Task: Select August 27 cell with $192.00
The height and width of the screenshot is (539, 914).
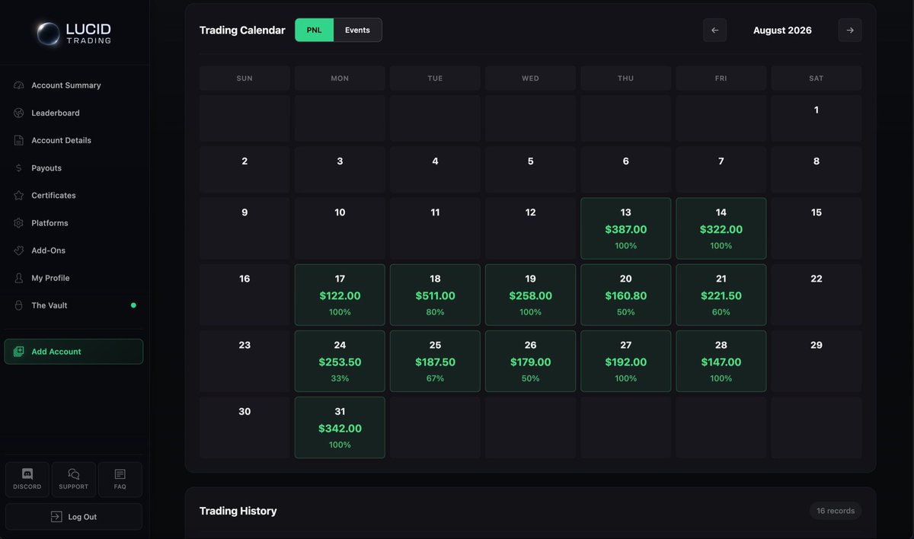Action: point(626,361)
